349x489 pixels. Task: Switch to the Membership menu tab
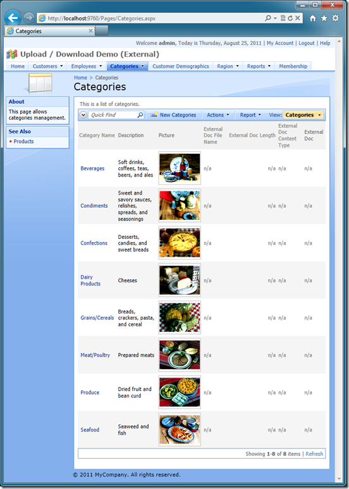[293, 66]
